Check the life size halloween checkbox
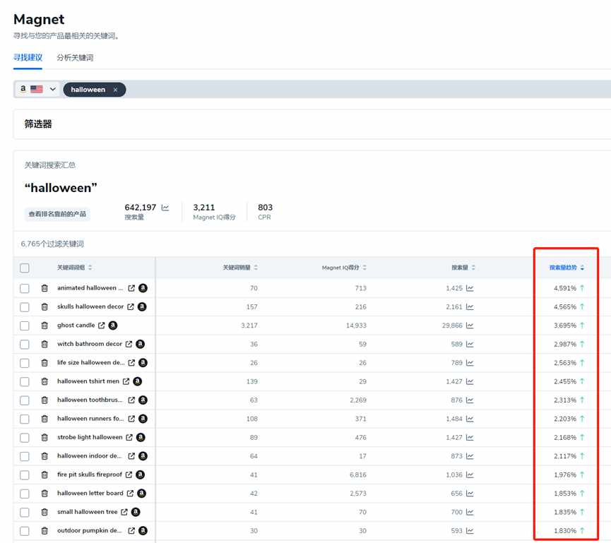Image resolution: width=611 pixels, height=543 pixels. coord(25,363)
